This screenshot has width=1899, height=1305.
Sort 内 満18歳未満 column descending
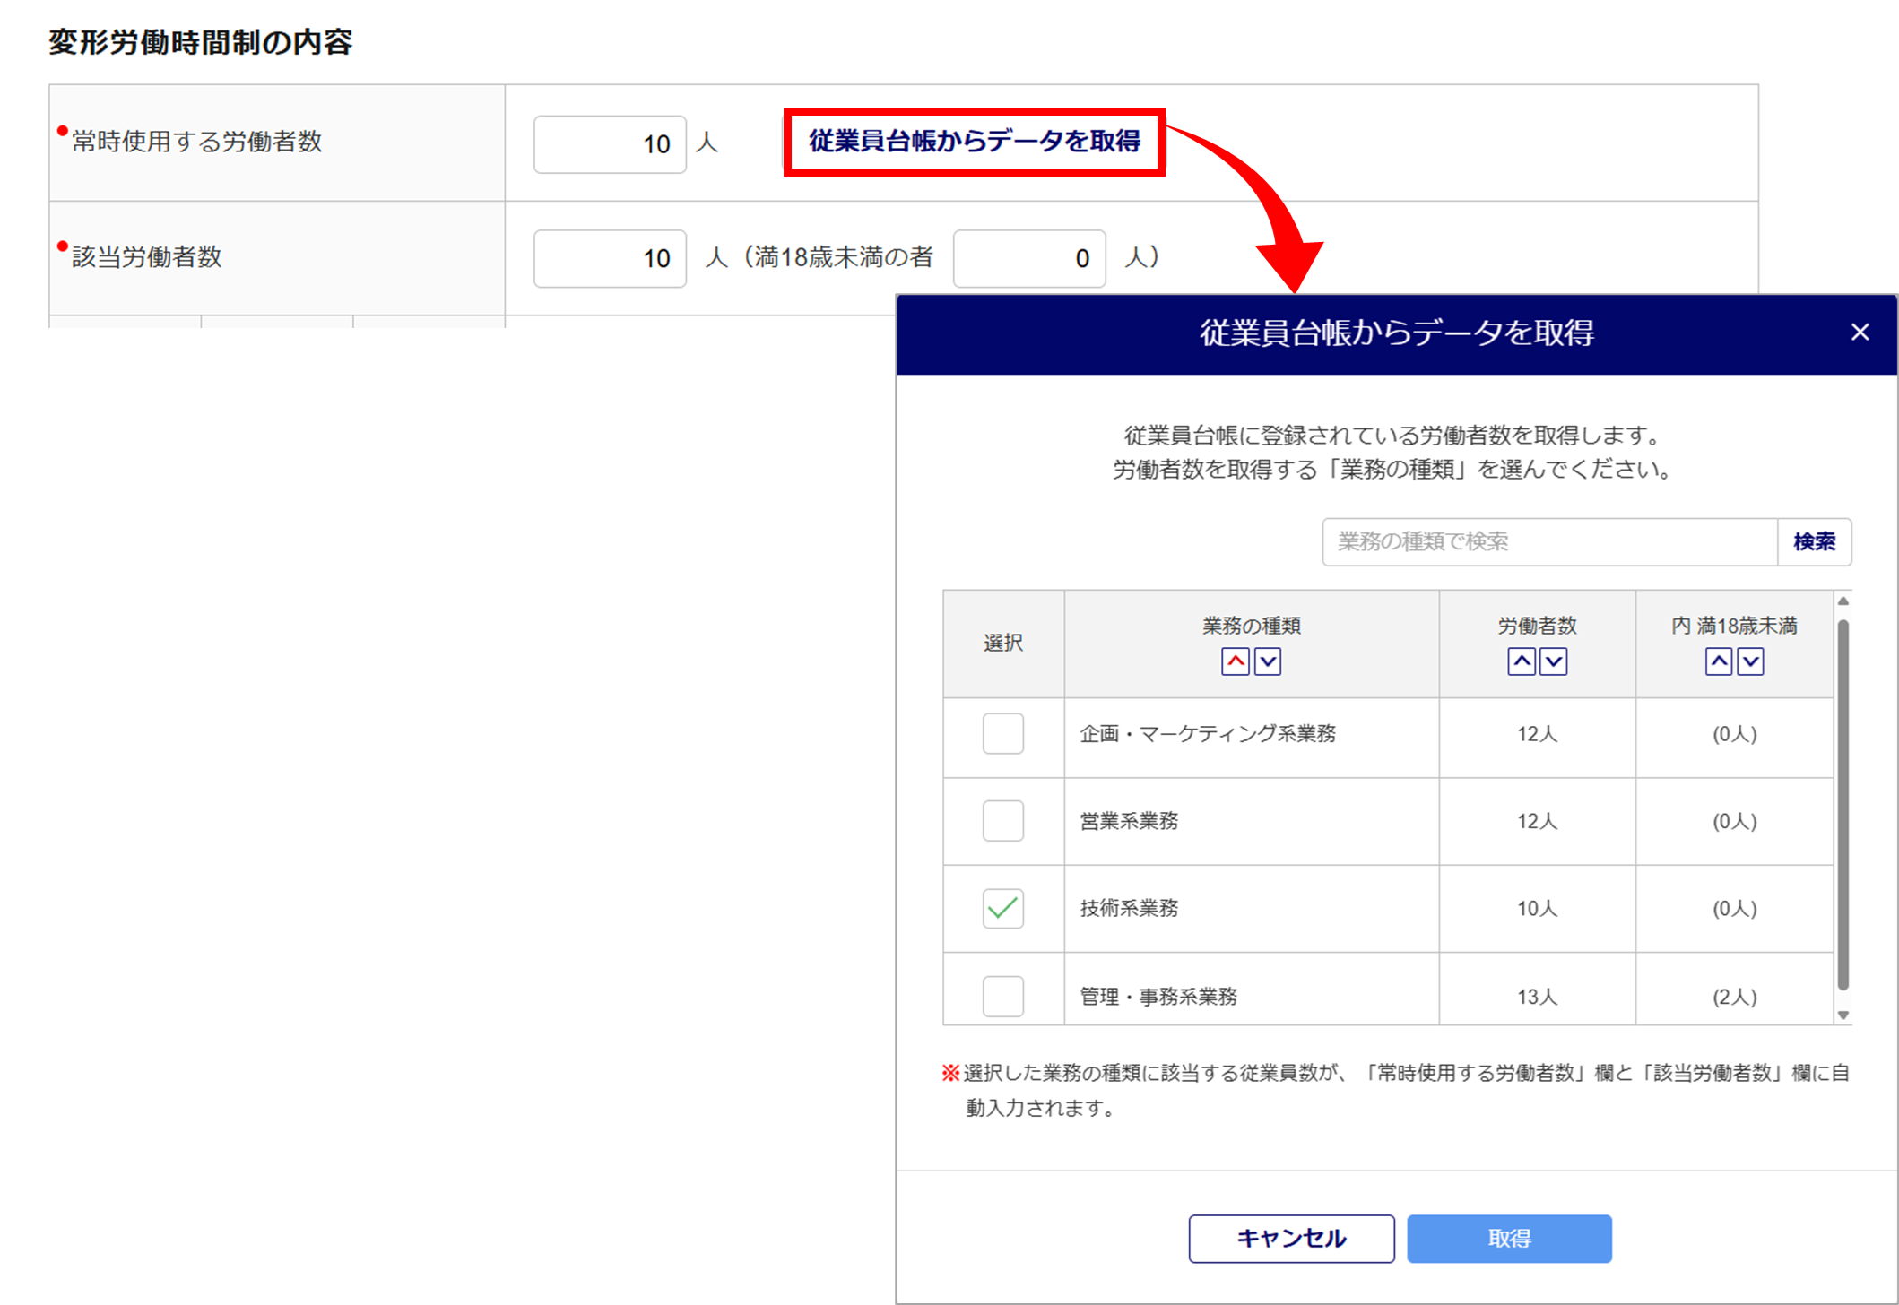(x=1750, y=661)
